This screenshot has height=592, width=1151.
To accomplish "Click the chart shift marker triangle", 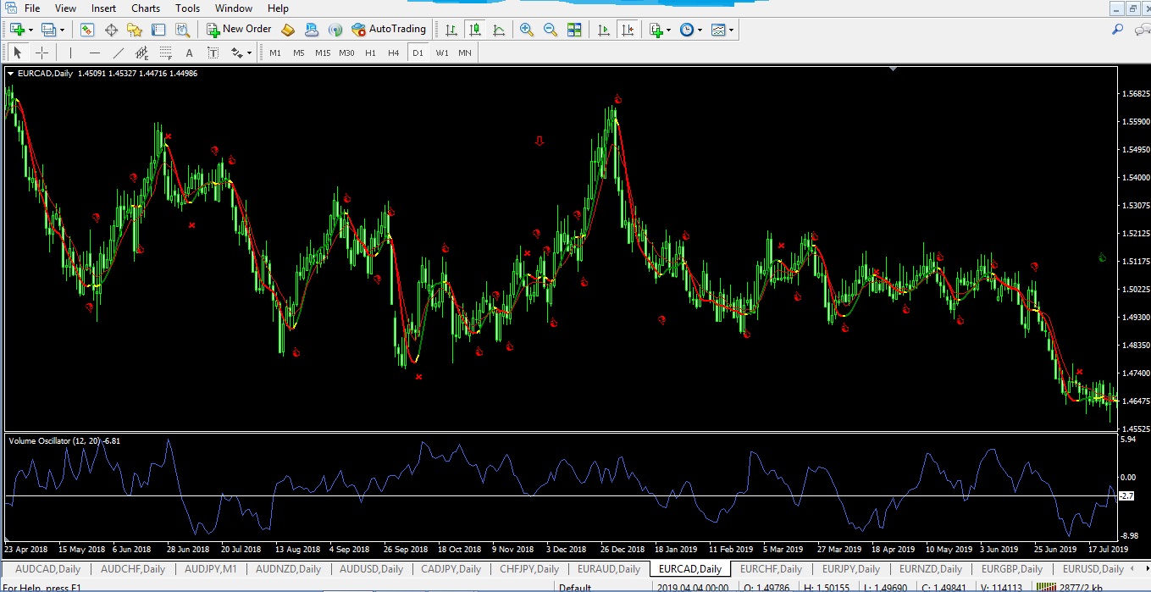I will 893,69.
